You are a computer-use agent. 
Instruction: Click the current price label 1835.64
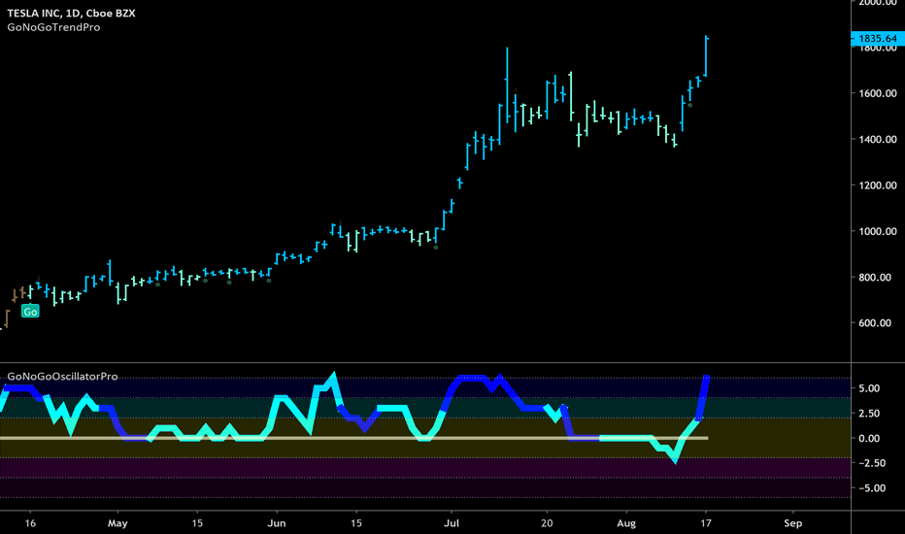tap(877, 39)
